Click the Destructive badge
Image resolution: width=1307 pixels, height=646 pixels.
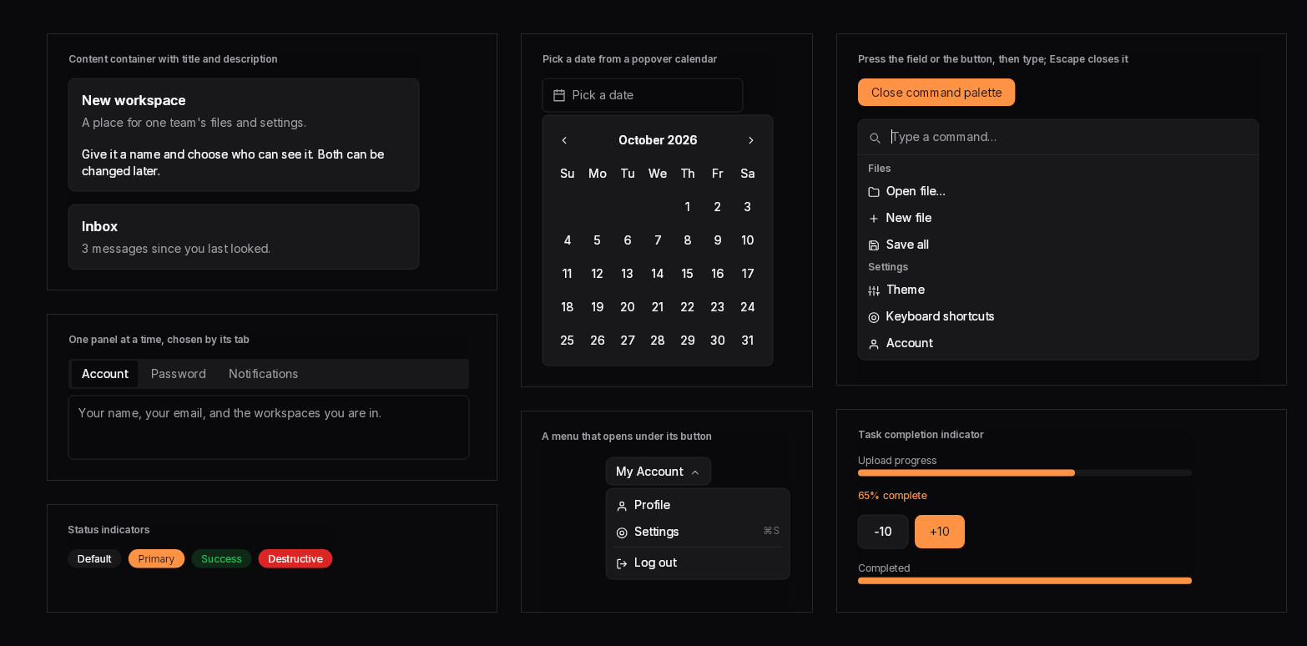click(295, 559)
